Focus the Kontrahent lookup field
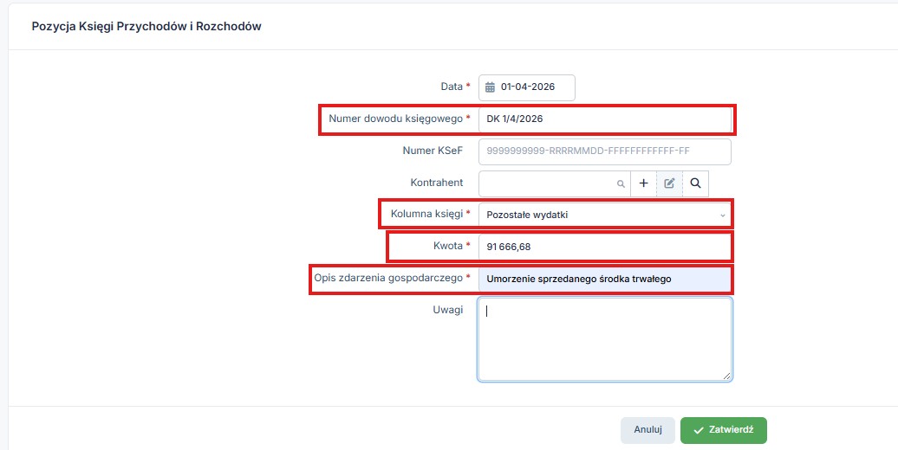 pyautogui.click(x=548, y=183)
